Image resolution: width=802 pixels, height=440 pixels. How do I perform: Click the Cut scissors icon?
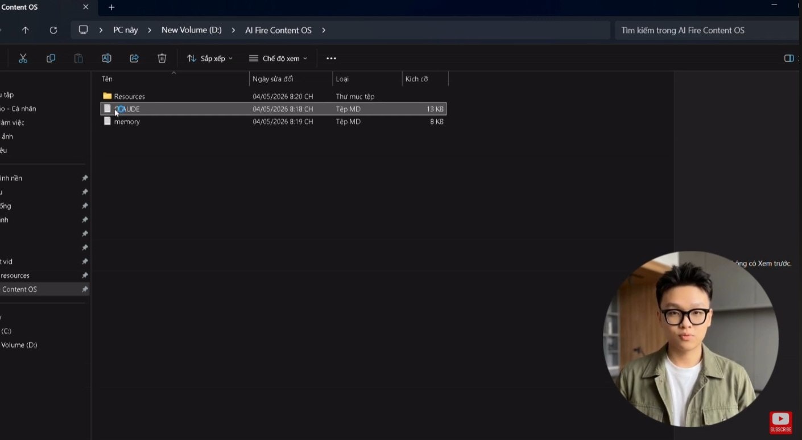click(x=23, y=58)
